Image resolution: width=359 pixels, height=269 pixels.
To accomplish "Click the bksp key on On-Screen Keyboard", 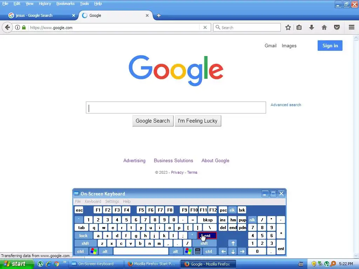I will [208, 220].
